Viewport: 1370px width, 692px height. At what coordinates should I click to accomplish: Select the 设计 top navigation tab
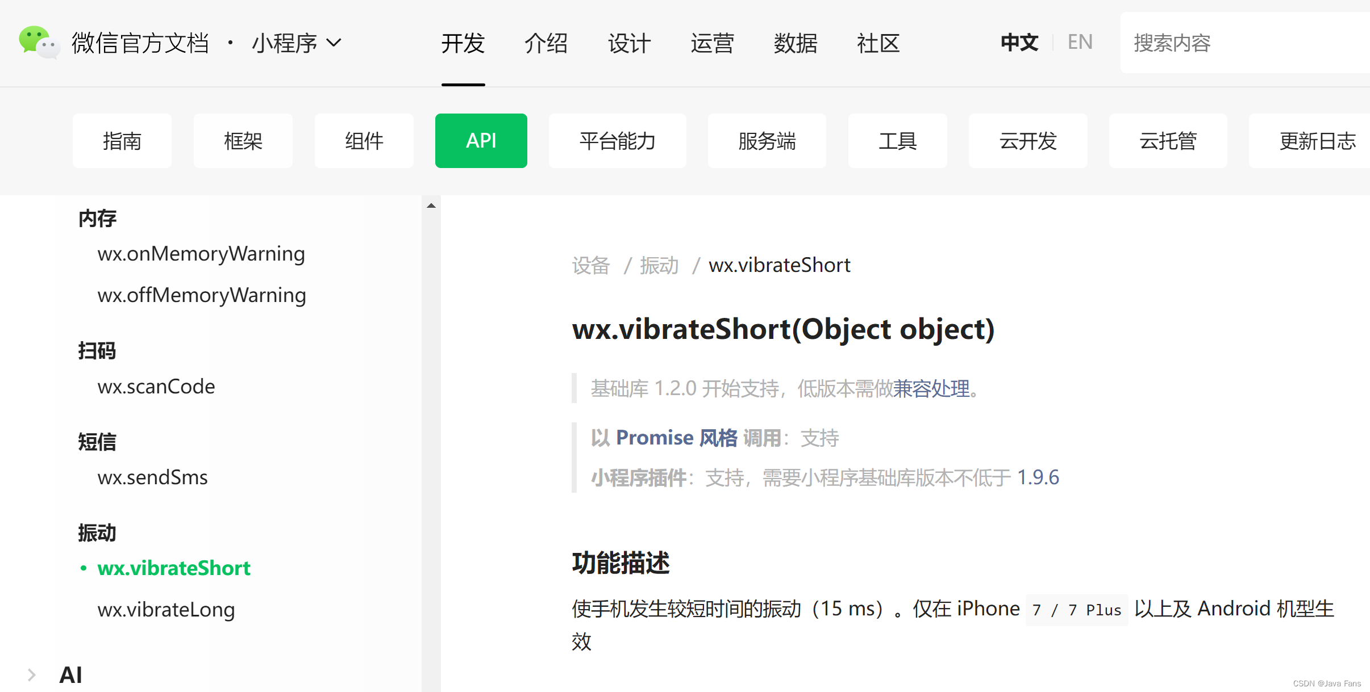click(x=629, y=43)
